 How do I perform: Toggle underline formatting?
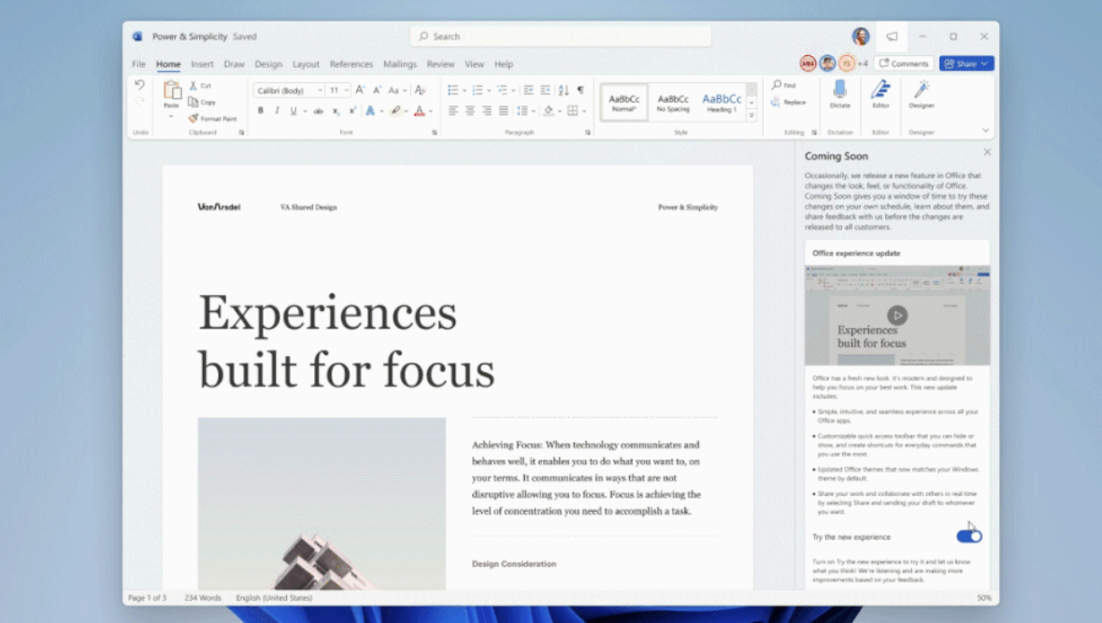click(x=293, y=111)
